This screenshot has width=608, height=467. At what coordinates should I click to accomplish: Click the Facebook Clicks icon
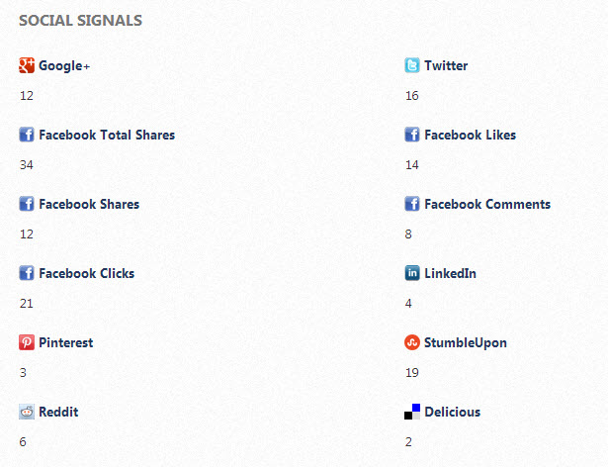coord(27,274)
